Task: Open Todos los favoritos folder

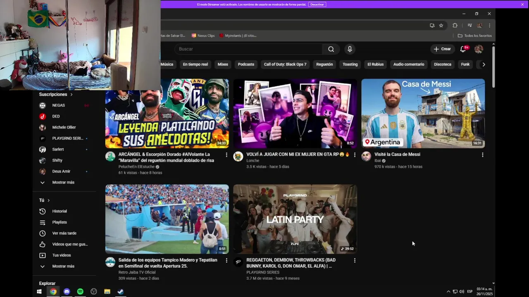Action: click(474, 36)
